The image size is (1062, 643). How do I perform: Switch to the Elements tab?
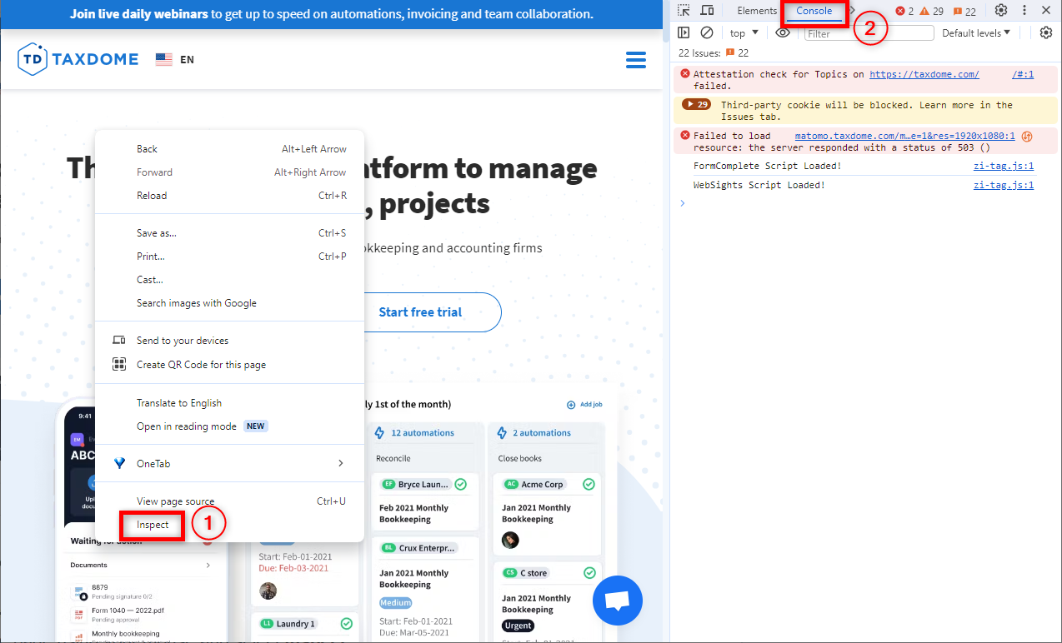tap(756, 11)
